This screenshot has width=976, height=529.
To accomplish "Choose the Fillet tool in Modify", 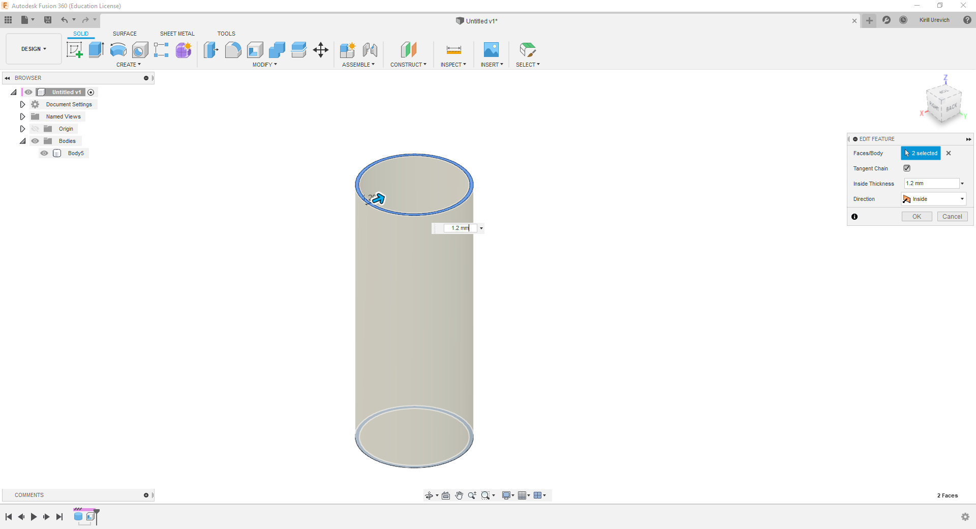I will tap(233, 50).
